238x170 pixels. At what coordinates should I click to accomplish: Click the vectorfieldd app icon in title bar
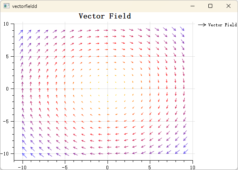tap(7, 6)
